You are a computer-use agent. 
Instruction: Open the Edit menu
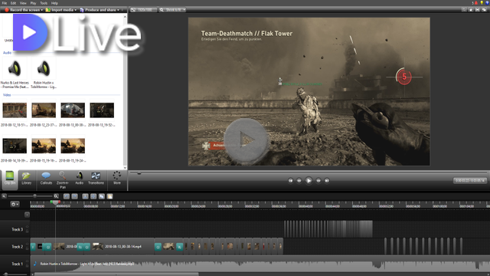(13, 3)
